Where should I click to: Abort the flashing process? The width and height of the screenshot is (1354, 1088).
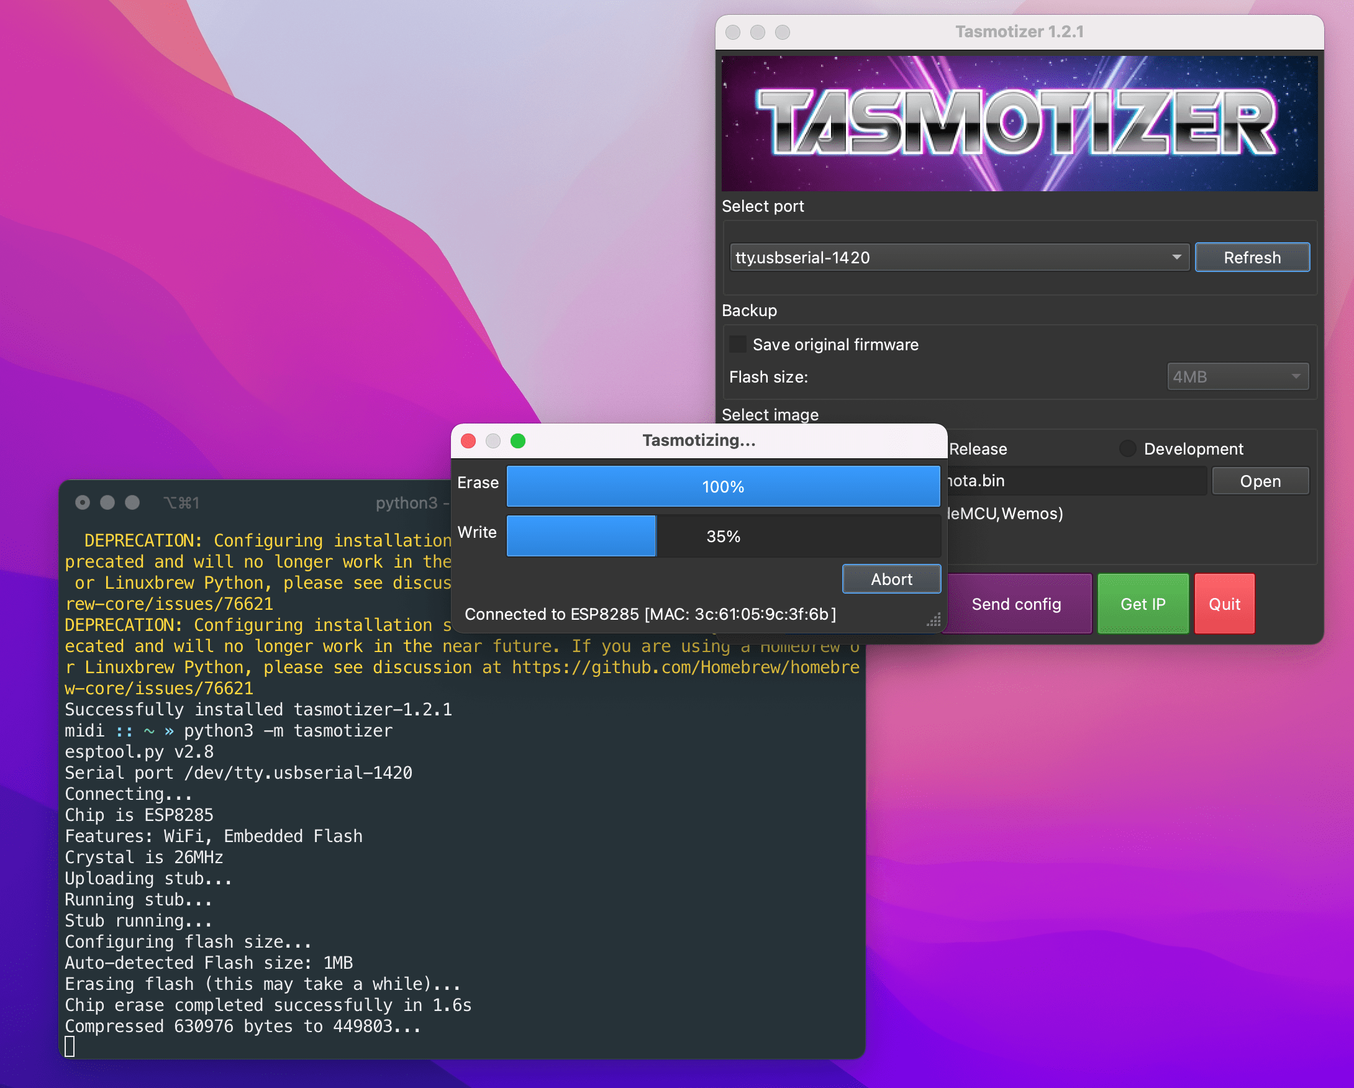pyautogui.click(x=891, y=579)
